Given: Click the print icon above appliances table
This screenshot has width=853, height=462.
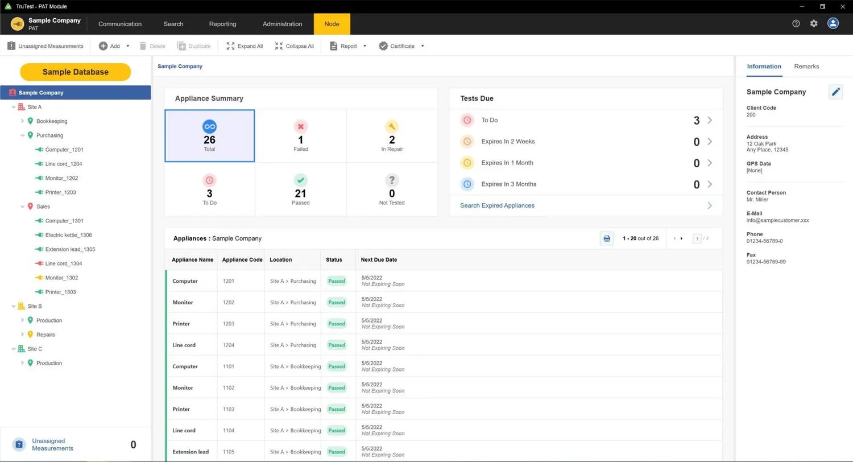Looking at the screenshot, I should pos(607,238).
